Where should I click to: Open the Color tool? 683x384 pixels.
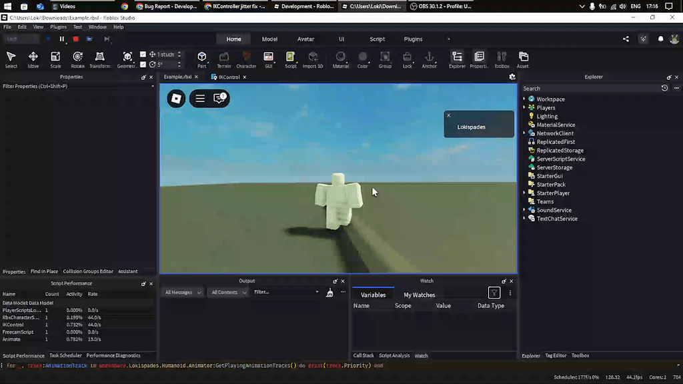click(362, 59)
